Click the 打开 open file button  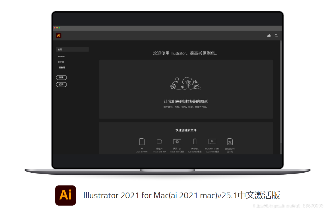click(x=61, y=84)
